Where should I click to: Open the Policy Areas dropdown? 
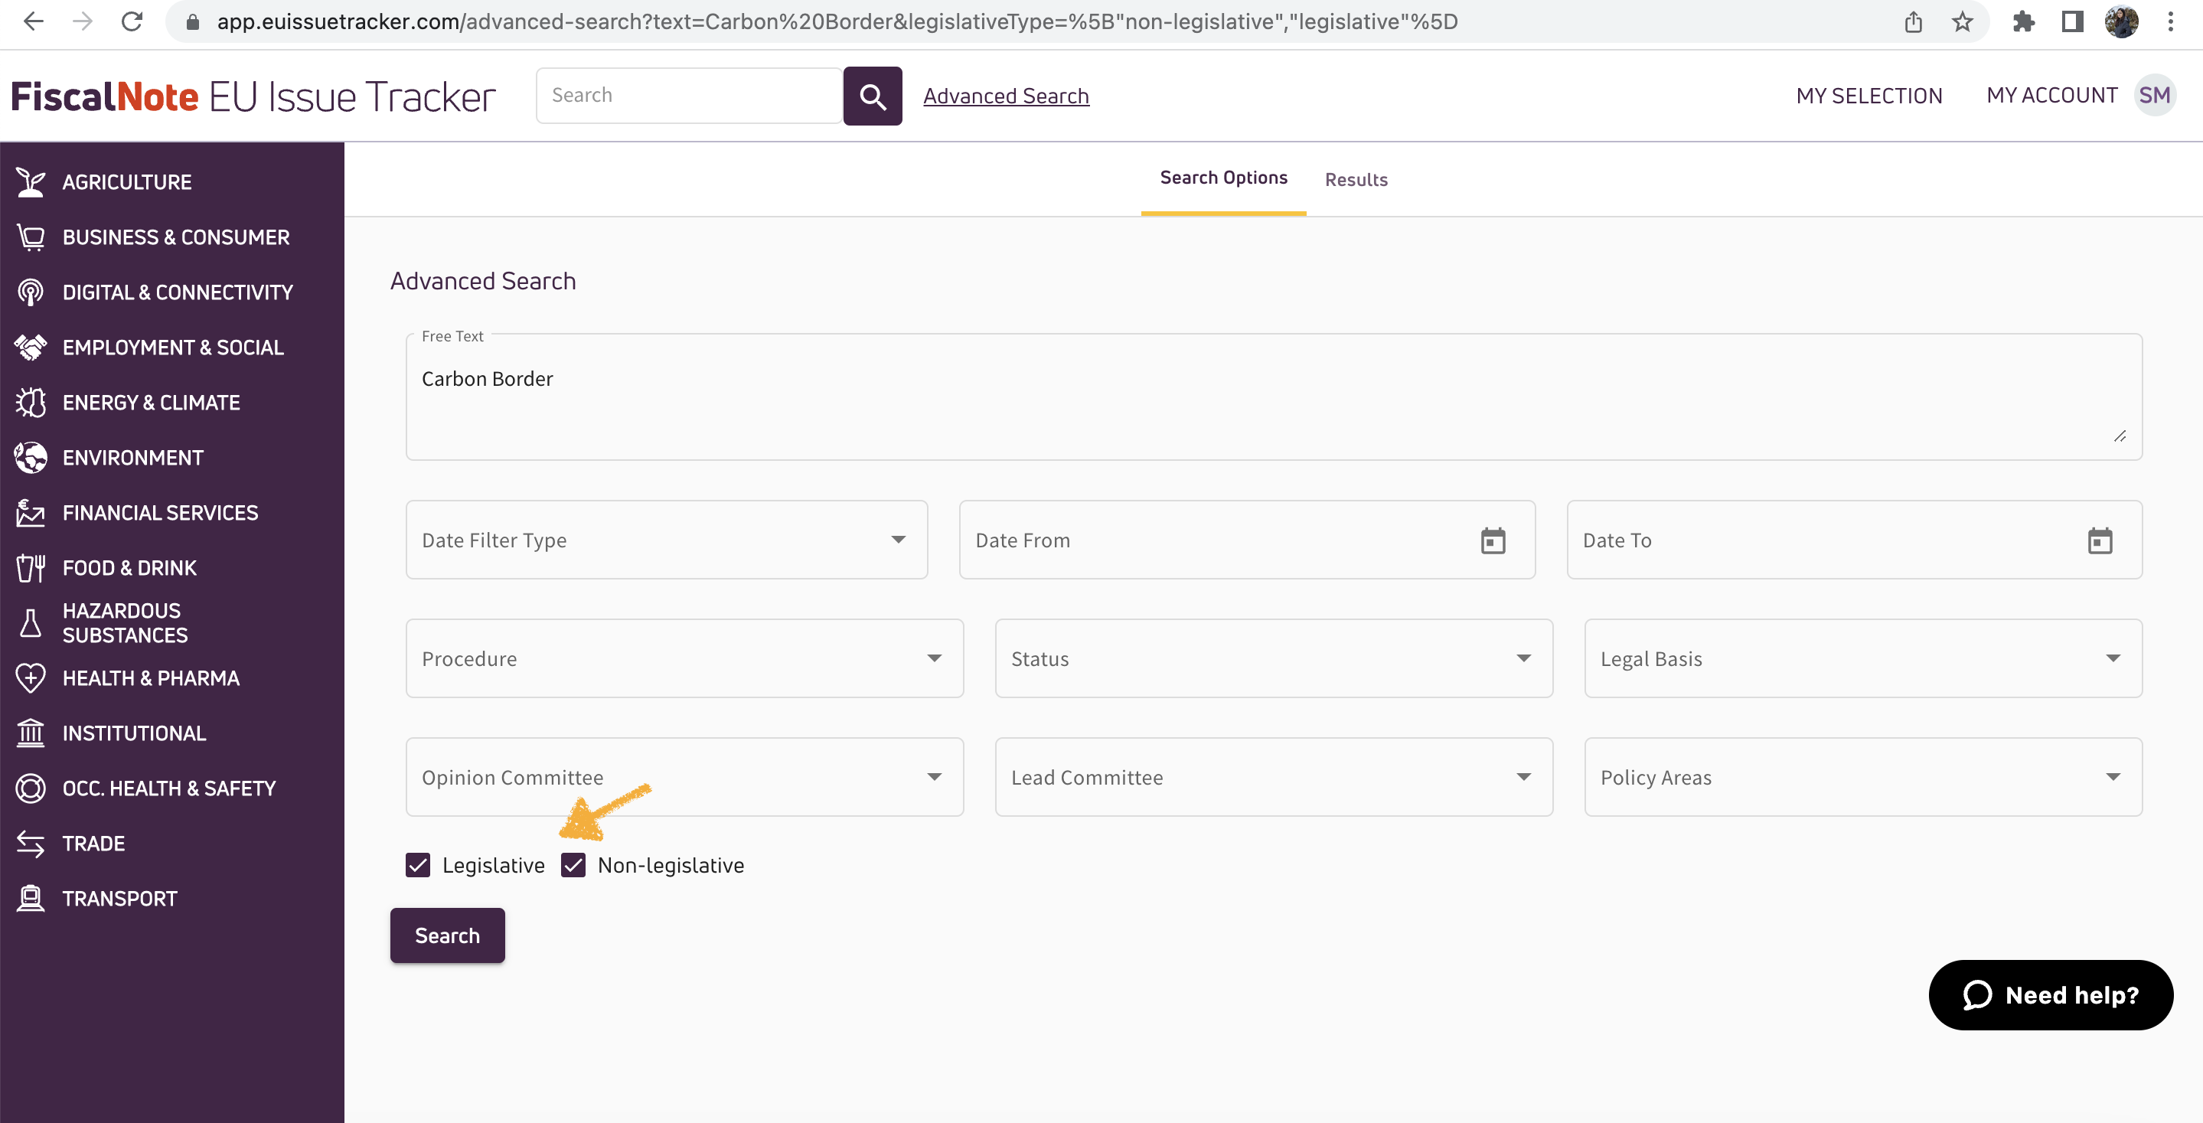[1863, 778]
